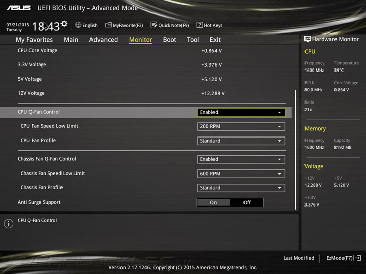
Task: Switch to the Main tab
Action: [71, 40]
